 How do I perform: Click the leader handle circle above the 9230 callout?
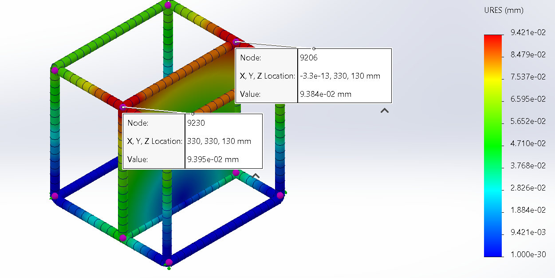click(x=193, y=114)
